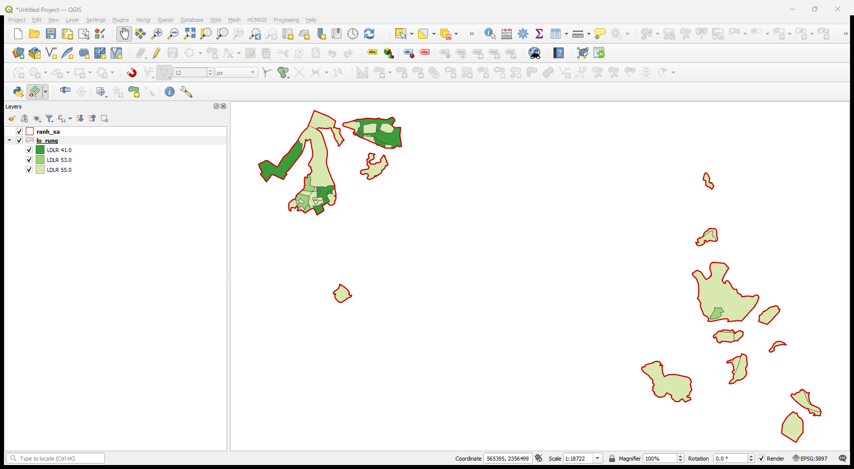The width and height of the screenshot is (854, 469).
Task: Filter legend icon in Layers panel
Action: coord(49,118)
